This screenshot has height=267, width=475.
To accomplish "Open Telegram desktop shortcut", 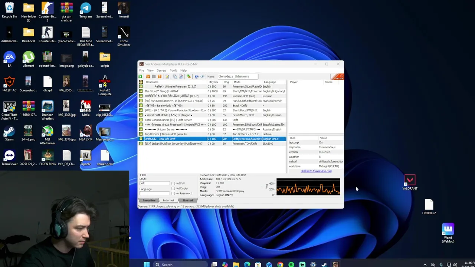I will (x=85, y=10).
